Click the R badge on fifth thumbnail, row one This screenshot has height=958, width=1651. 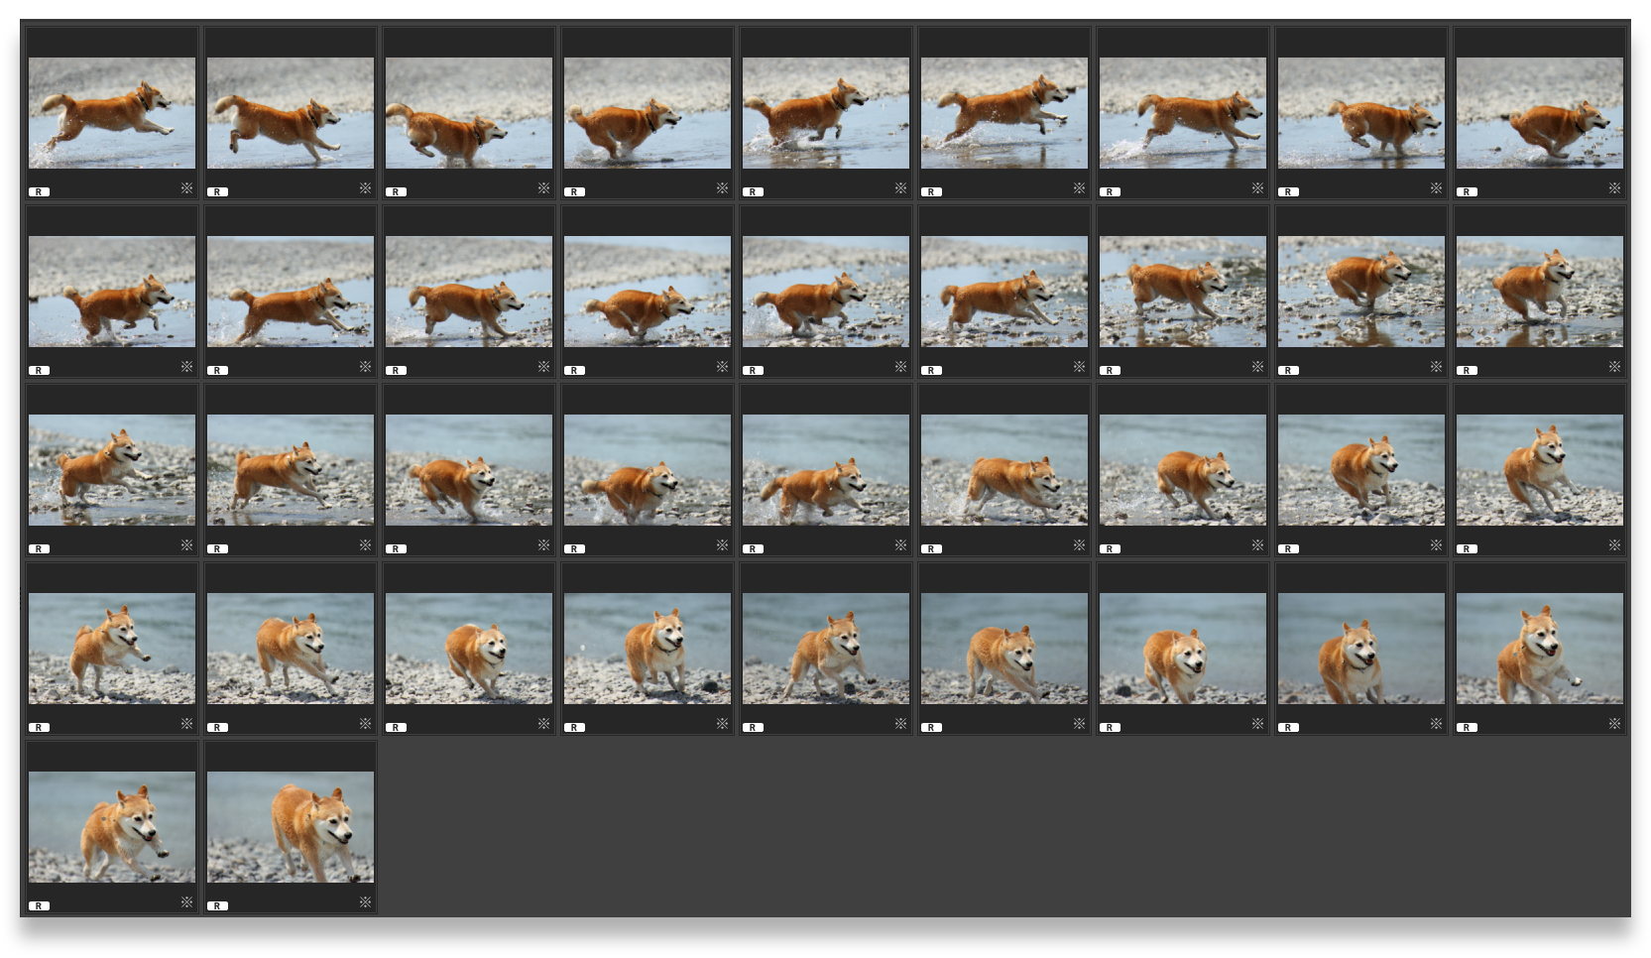(753, 191)
